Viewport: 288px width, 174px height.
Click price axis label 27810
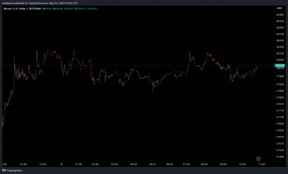click(280, 104)
